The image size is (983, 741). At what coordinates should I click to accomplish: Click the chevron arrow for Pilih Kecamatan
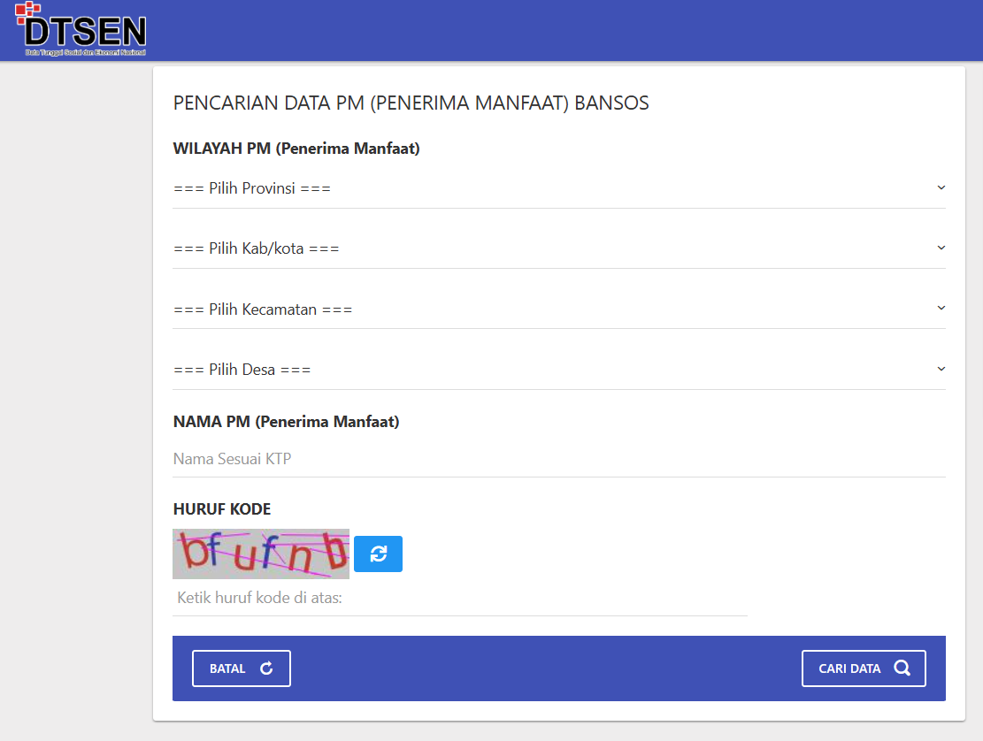(941, 308)
